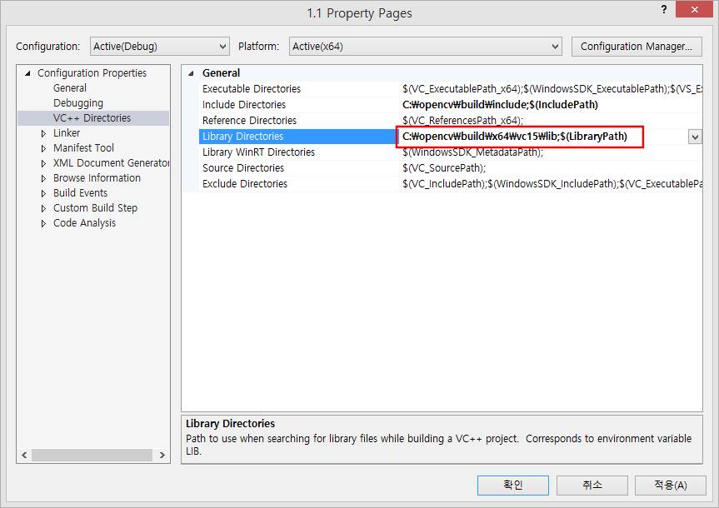Select General in the properties tree
The image size is (719, 508).
tap(70, 88)
